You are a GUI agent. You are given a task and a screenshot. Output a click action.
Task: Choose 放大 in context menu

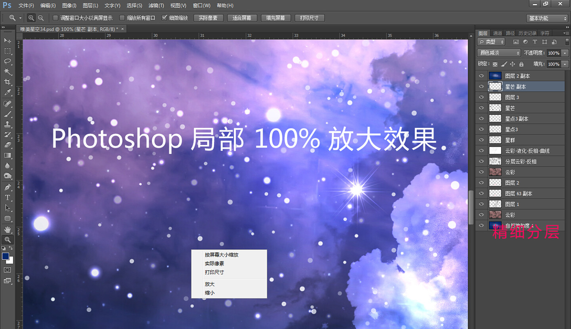[x=210, y=284]
